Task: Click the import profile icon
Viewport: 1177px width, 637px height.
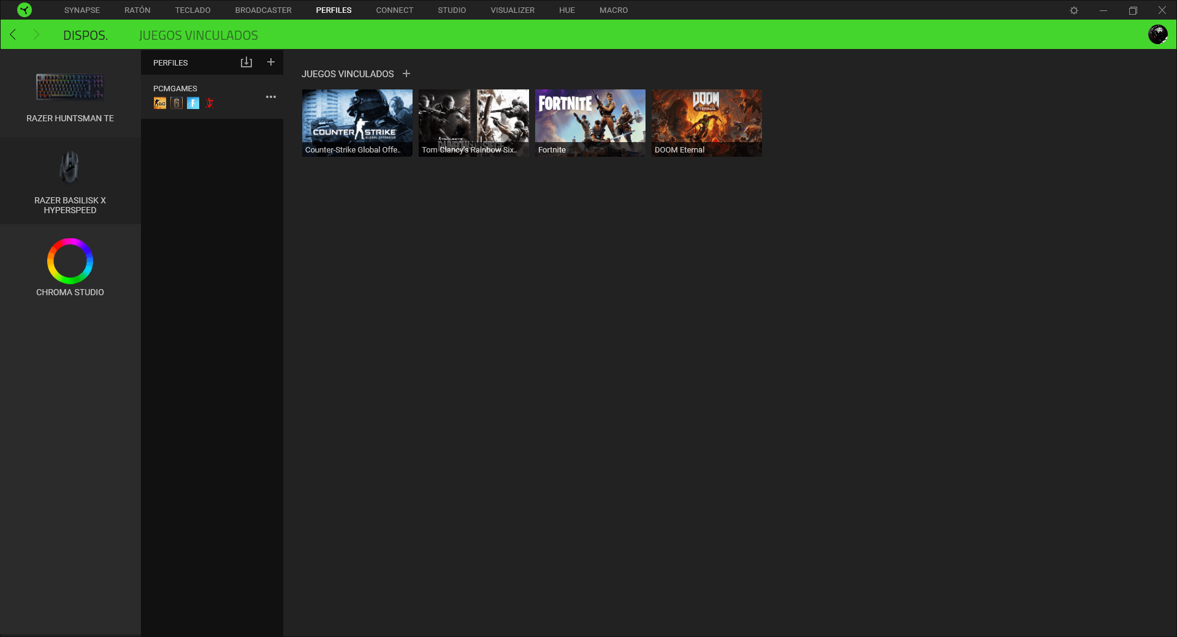Action: [246, 62]
